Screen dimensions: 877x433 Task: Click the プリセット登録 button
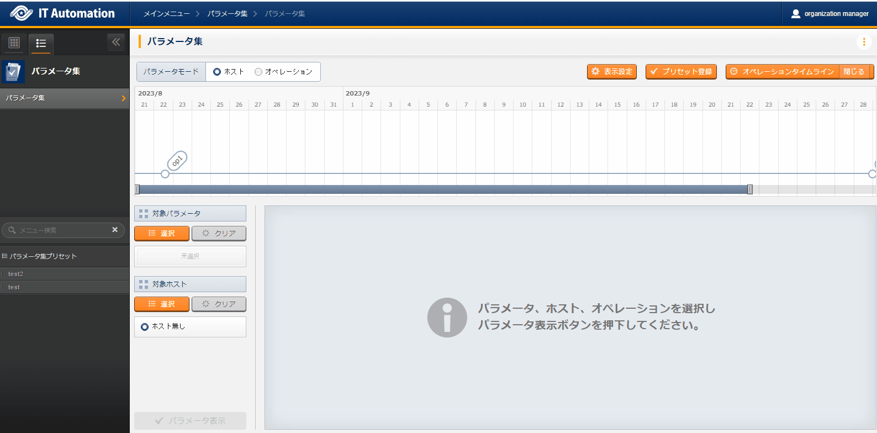(681, 72)
